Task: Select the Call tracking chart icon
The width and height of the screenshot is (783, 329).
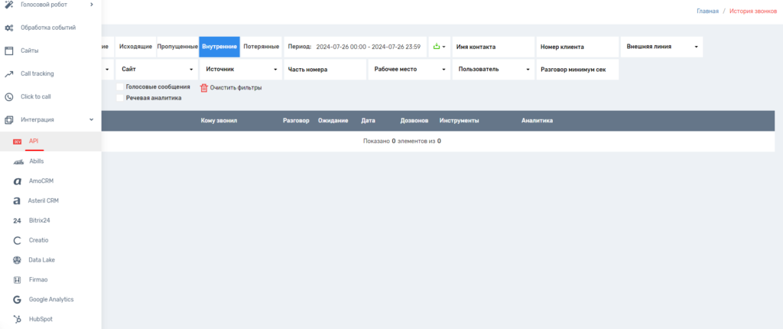Action: coord(9,74)
